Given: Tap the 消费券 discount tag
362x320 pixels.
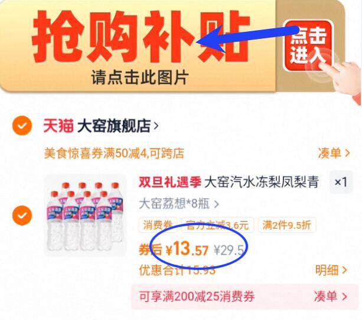Looking at the screenshot, I should click(x=158, y=225).
